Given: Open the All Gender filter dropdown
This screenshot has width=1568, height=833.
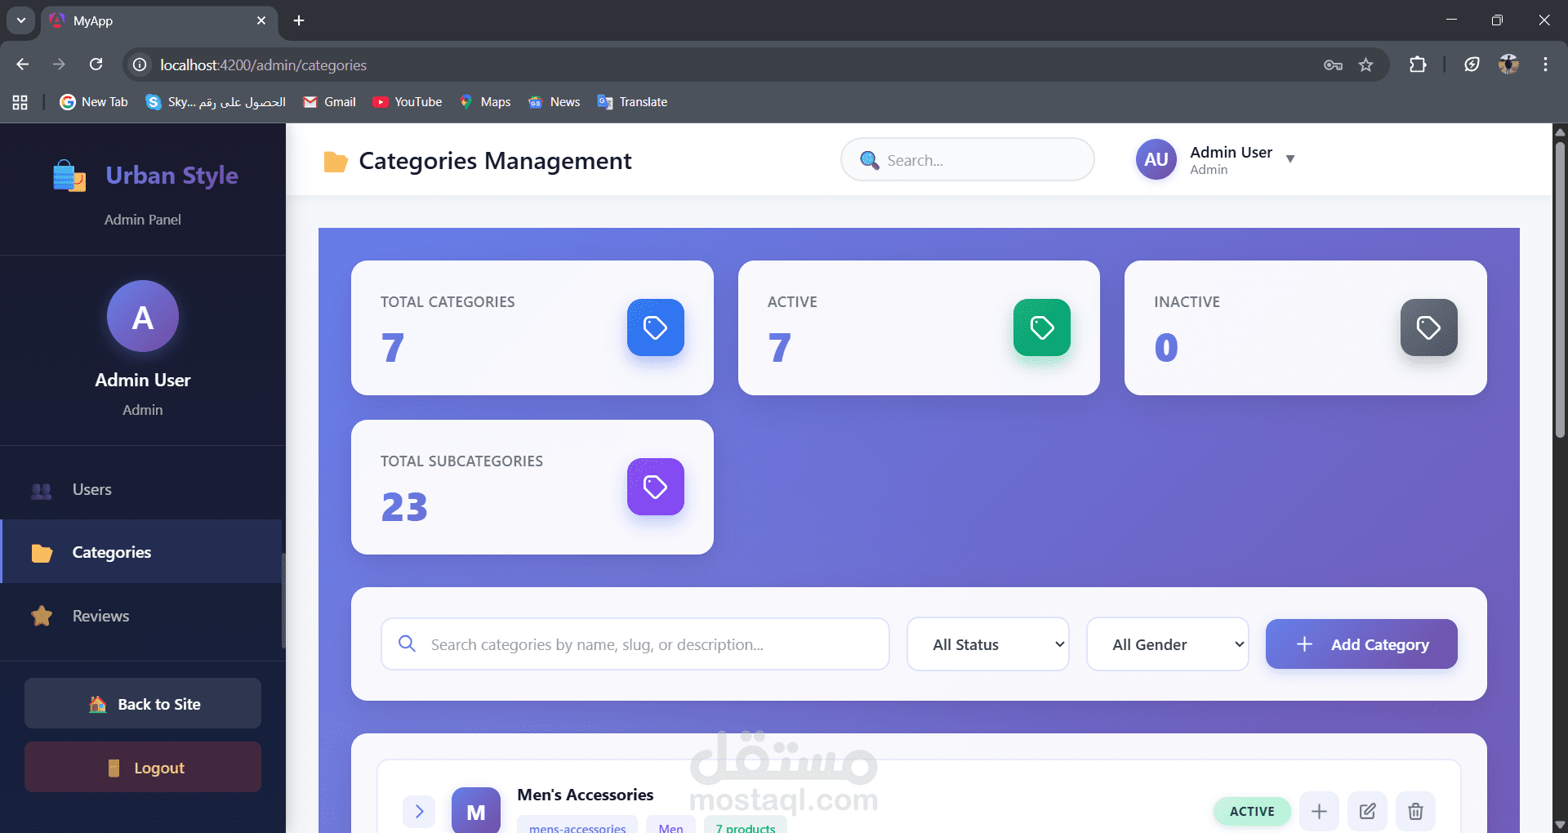Looking at the screenshot, I should click(1168, 644).
